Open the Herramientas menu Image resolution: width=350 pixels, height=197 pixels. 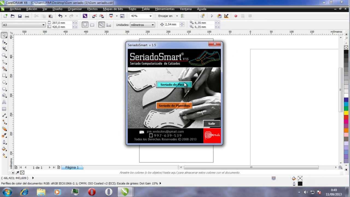click(x=165, y=9)
